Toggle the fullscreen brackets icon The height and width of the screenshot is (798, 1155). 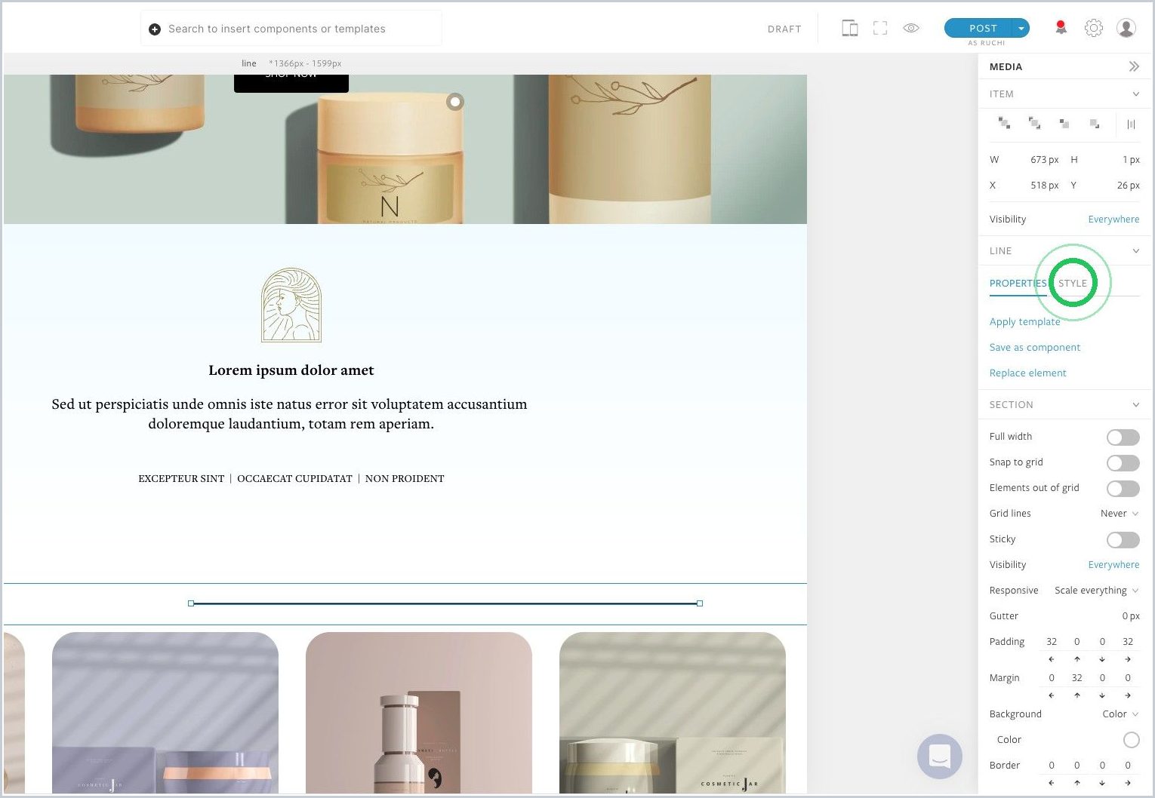[x=880, y=29]
